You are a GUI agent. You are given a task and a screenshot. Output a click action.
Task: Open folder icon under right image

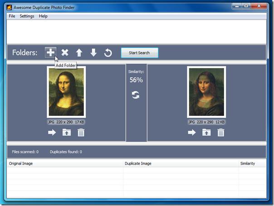pos(206,132)
